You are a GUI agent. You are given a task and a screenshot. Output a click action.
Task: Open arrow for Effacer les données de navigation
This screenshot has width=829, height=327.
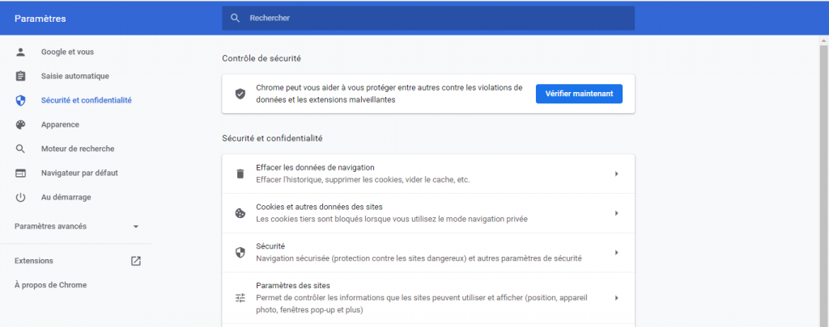(x=616, y=174)
